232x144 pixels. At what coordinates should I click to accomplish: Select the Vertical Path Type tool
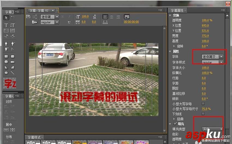(x=13, y=36)
